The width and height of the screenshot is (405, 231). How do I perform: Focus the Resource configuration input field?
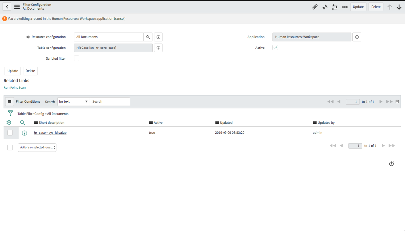(109, 37)
